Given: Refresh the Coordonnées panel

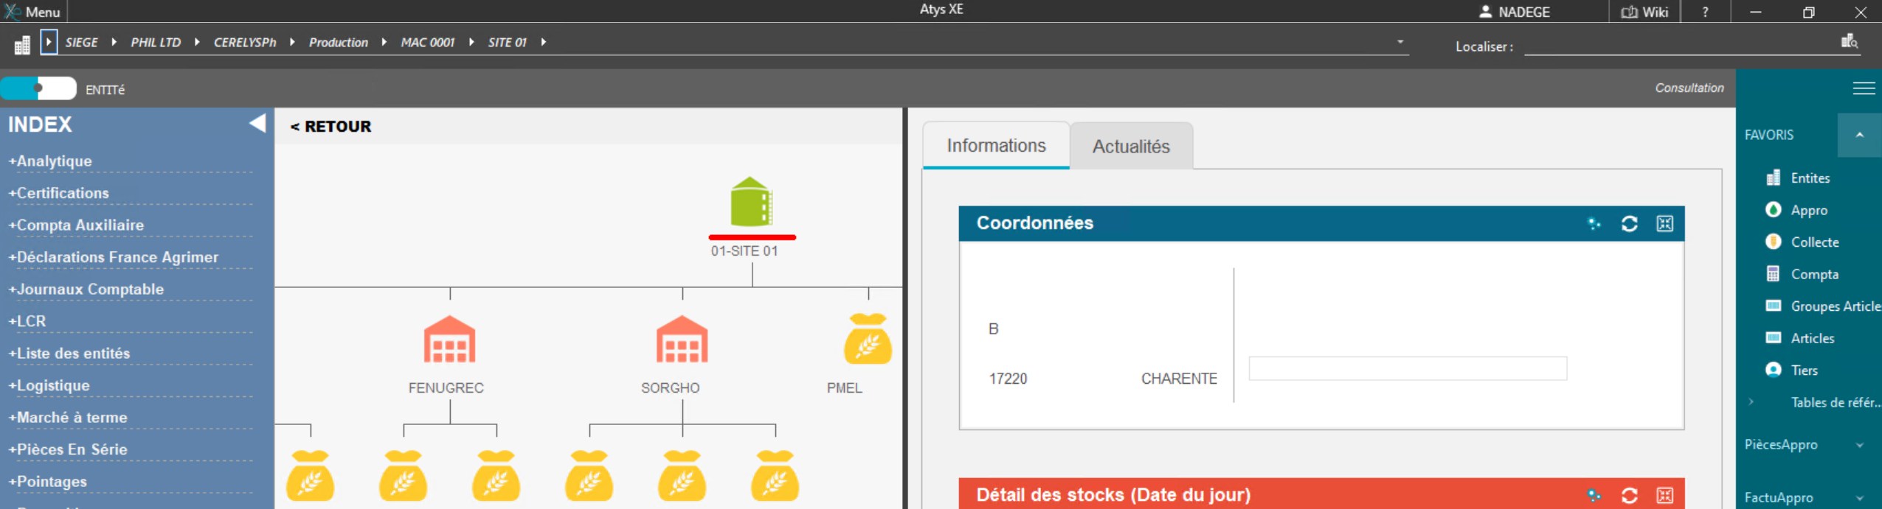Looking at the screenshot, I should coord(1629,223).
